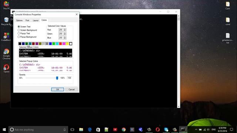The image size is (237, 133).
Task: Open Skype from the taskbar
Action: pyautogui.click(x=166, y=130)
